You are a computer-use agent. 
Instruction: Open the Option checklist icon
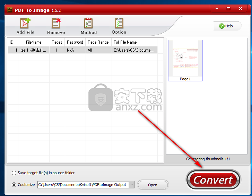119,24
